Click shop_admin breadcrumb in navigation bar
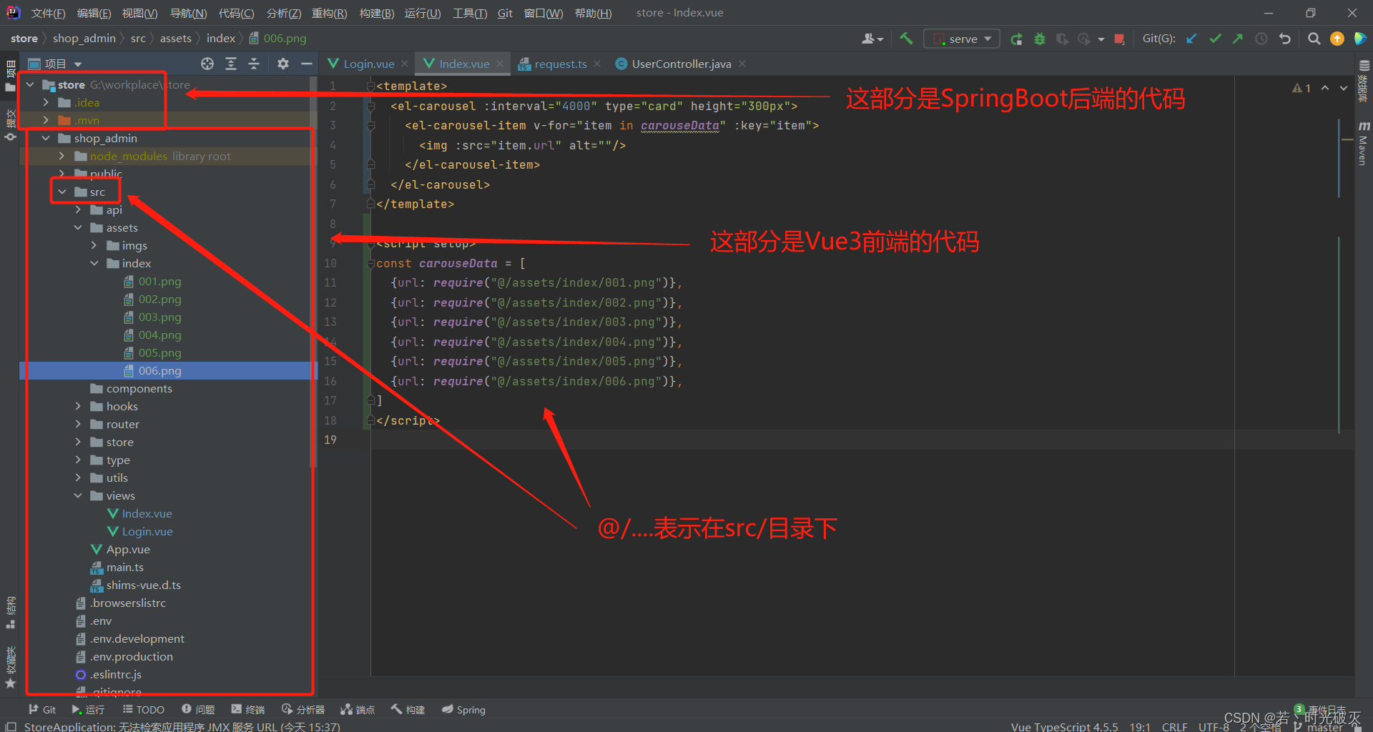 click(x=84, y=39)
